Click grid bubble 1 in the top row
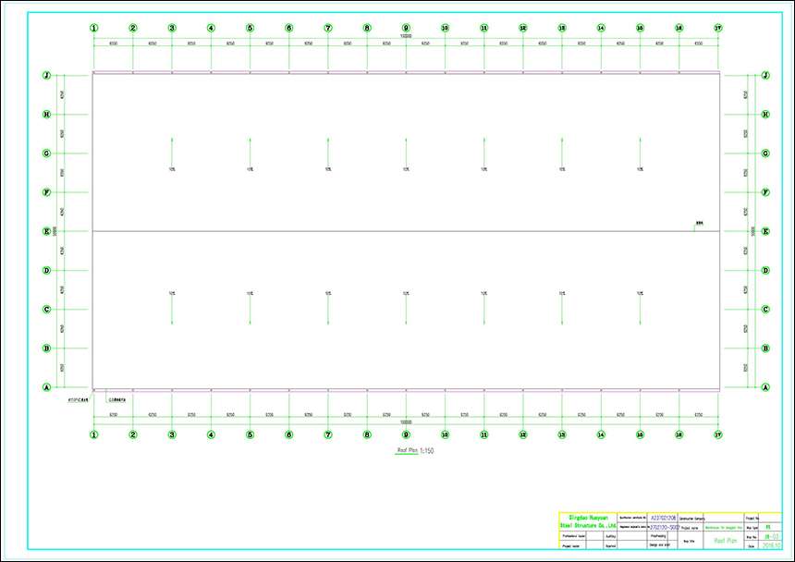Viewport: 795px width, 562px height. tap(93, 28)
